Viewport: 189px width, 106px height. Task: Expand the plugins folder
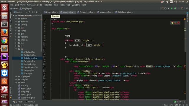[16, 79]
